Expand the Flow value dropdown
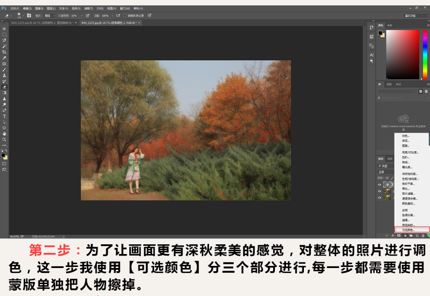 tap(112, 16)
